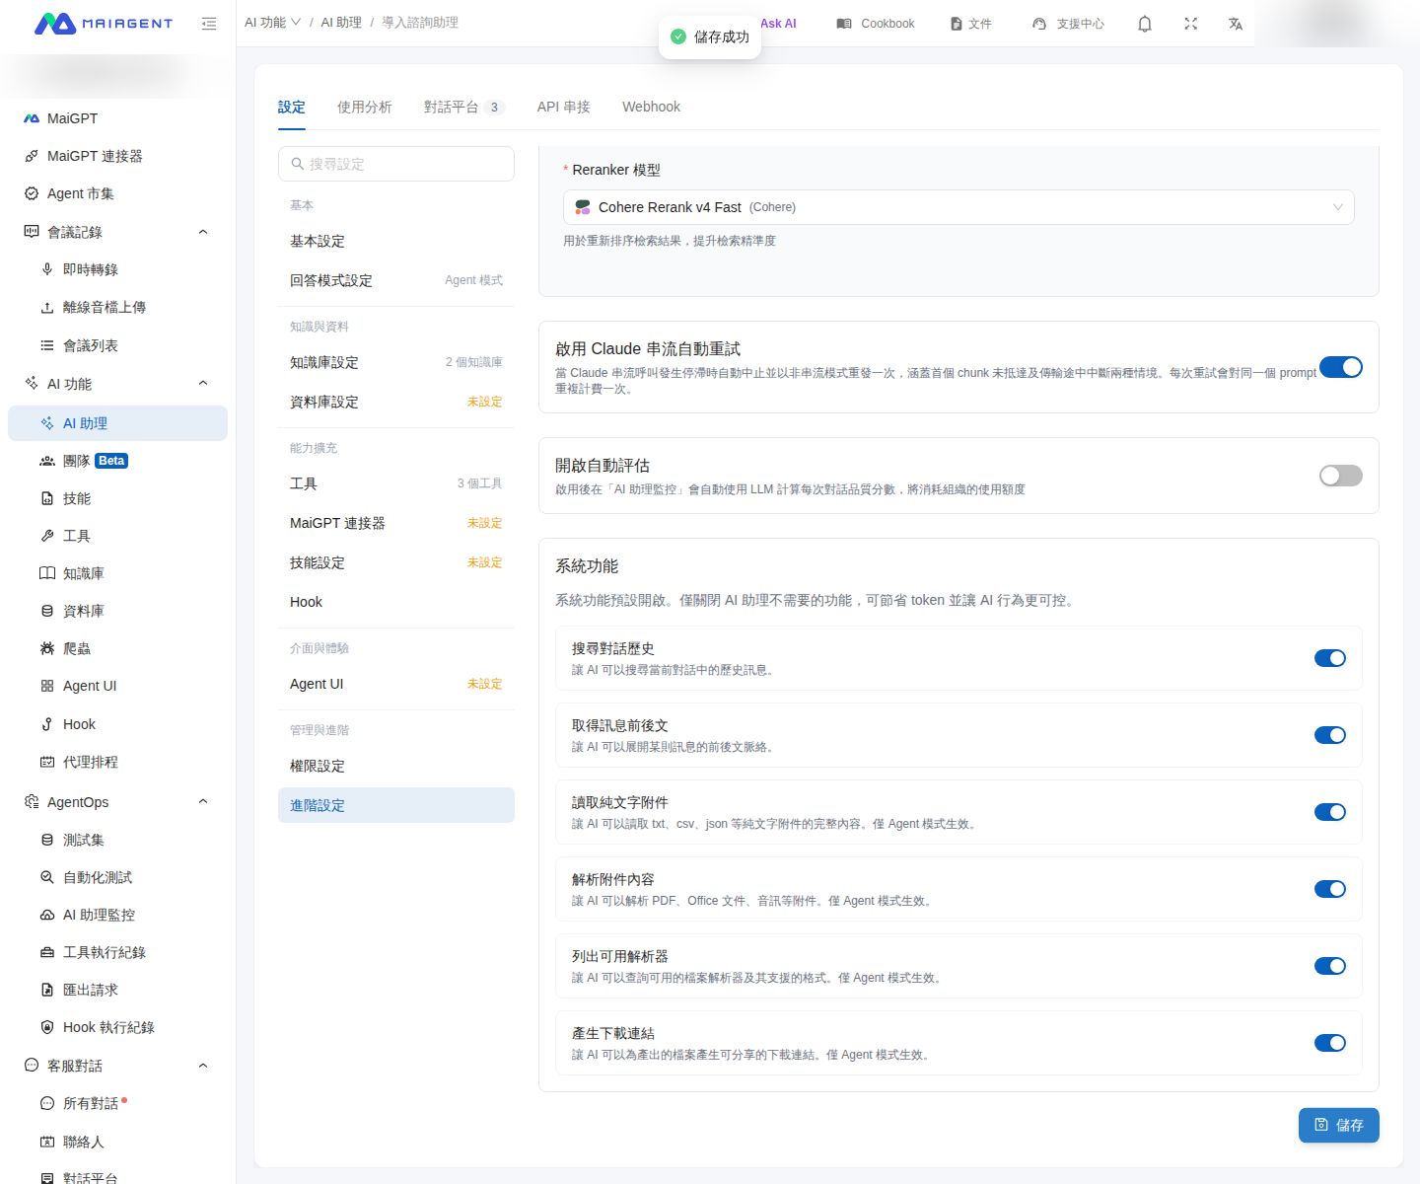Toggle generate download link switch

(1330, 1043)
